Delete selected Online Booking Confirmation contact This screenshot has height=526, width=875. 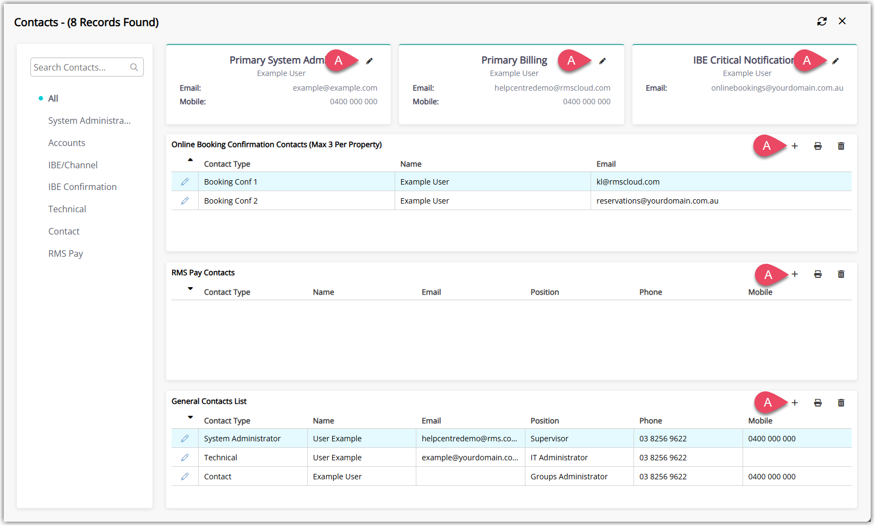841,146
